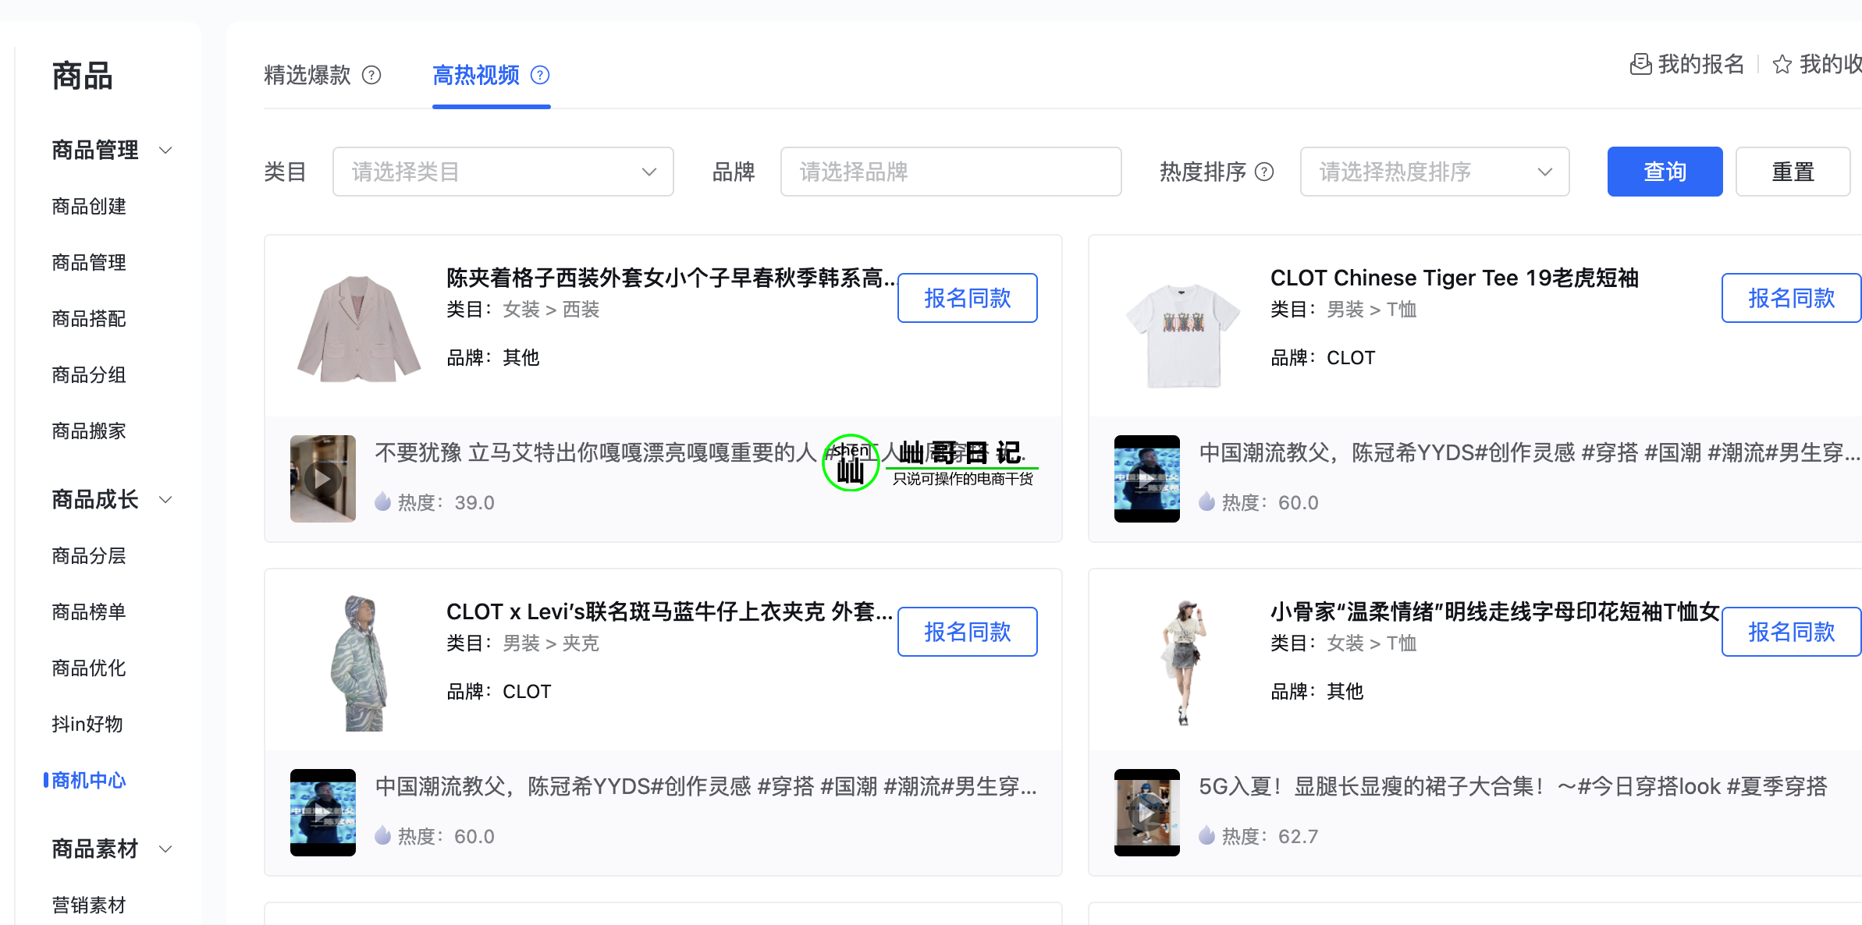
Task: Click help icon beside 热度排序
Action: [1264, 172]
